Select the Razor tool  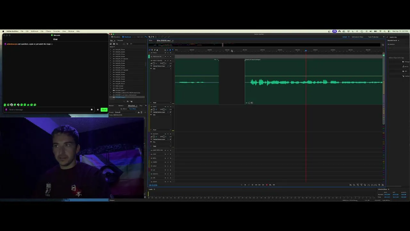150,37
